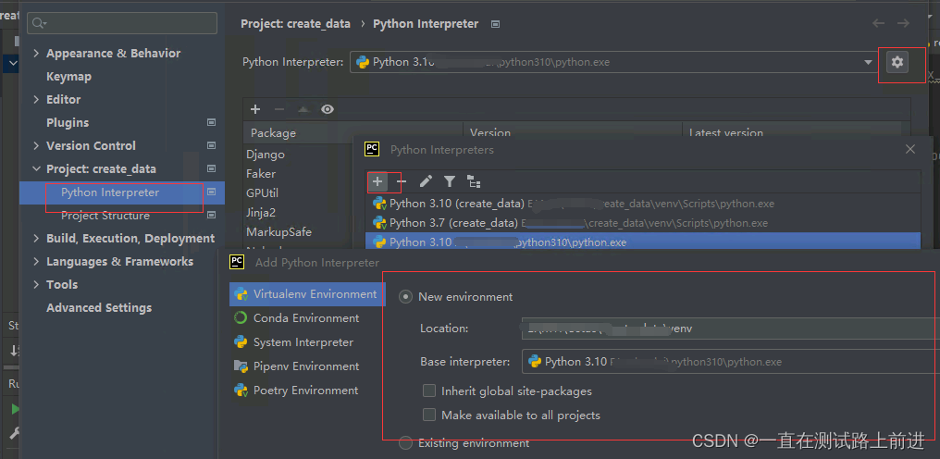Open the Base interpreter combo box
Viewport: 940px width, 459px height.
731,362
